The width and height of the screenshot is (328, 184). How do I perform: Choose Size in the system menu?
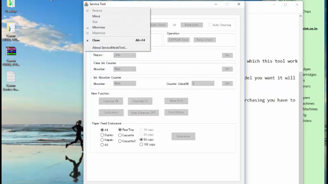(117, 22)
